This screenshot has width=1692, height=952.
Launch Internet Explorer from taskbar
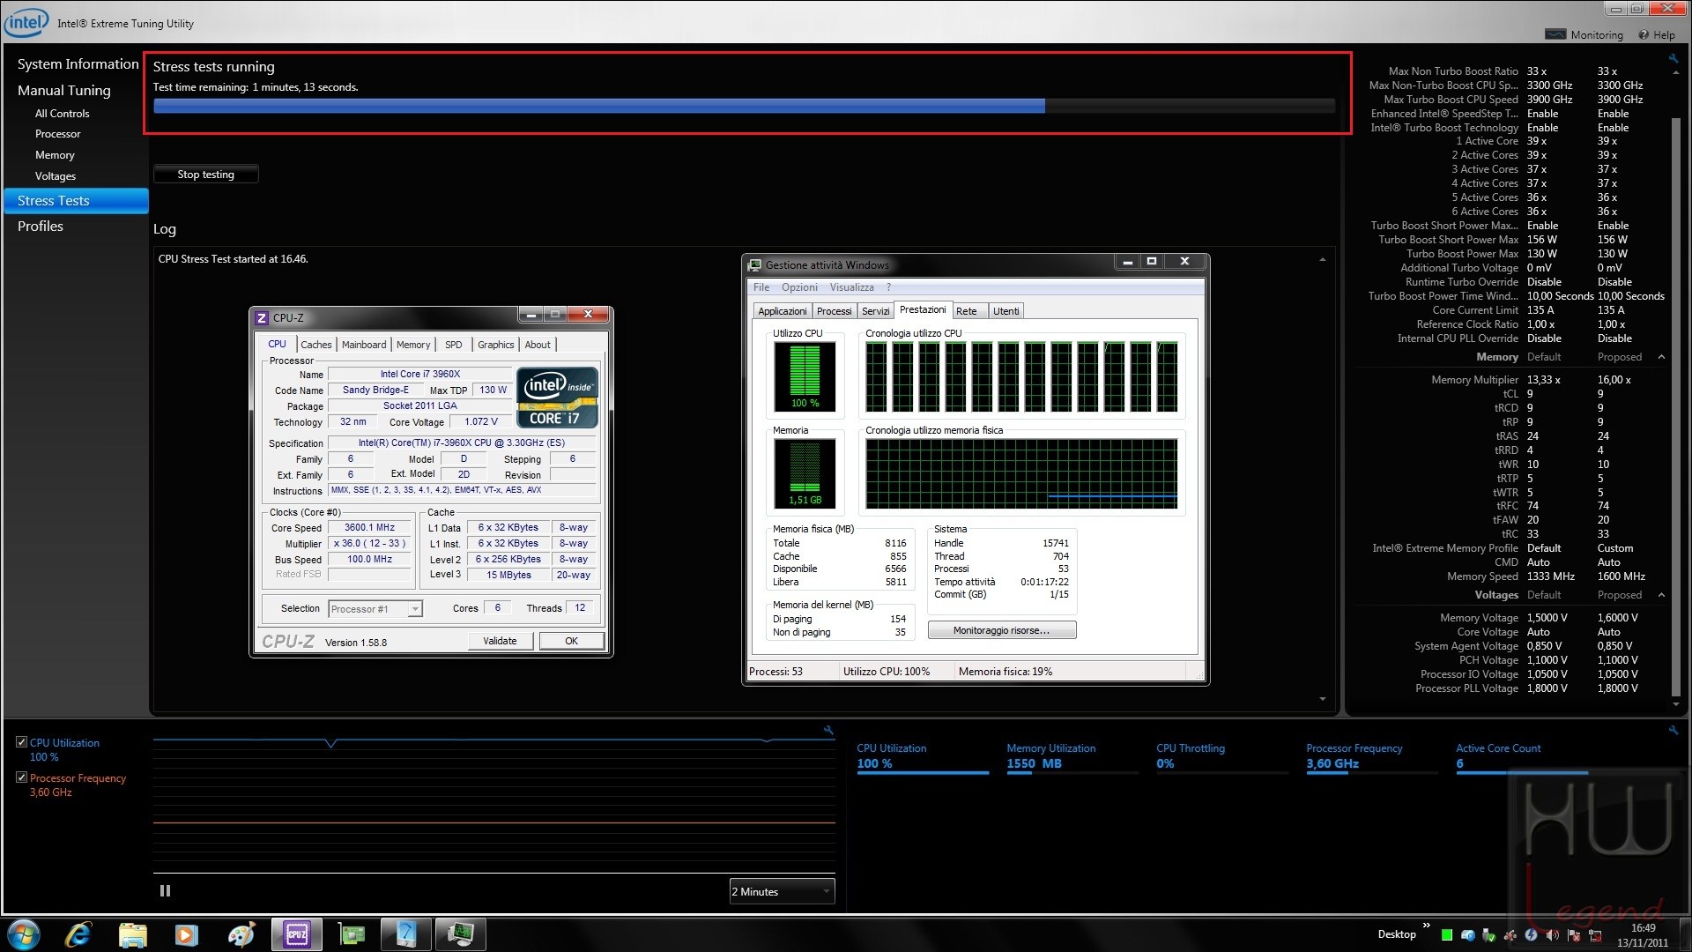click(x=78, y=934)
